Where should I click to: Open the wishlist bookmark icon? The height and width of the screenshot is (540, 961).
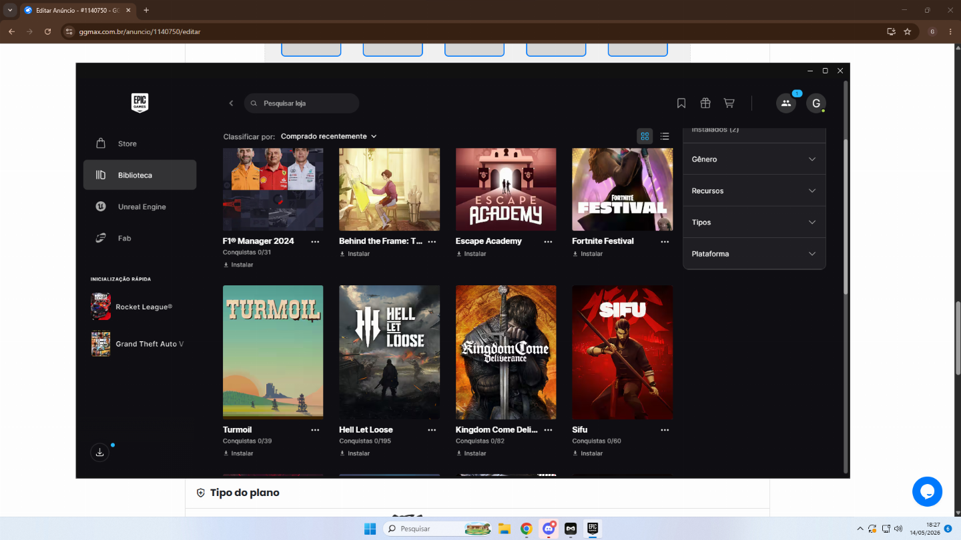click(681, 103)
